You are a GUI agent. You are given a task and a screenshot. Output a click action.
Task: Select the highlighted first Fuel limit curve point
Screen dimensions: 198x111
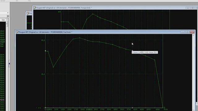tap(45, 51)
